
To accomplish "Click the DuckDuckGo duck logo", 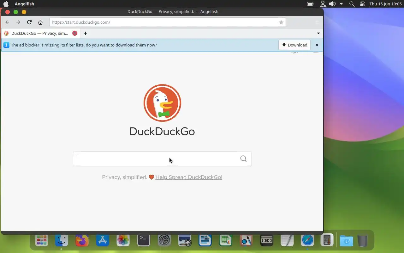I will 162,103.
